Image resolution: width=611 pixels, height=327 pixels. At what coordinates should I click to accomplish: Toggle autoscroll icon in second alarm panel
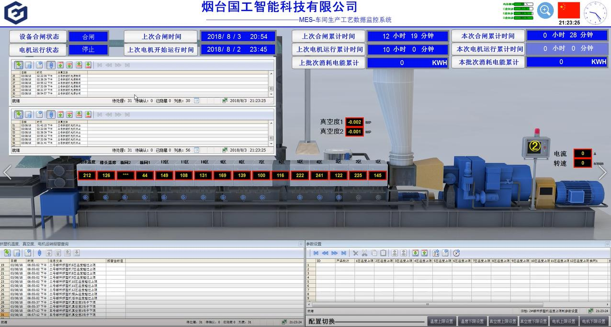pos(51,114)
